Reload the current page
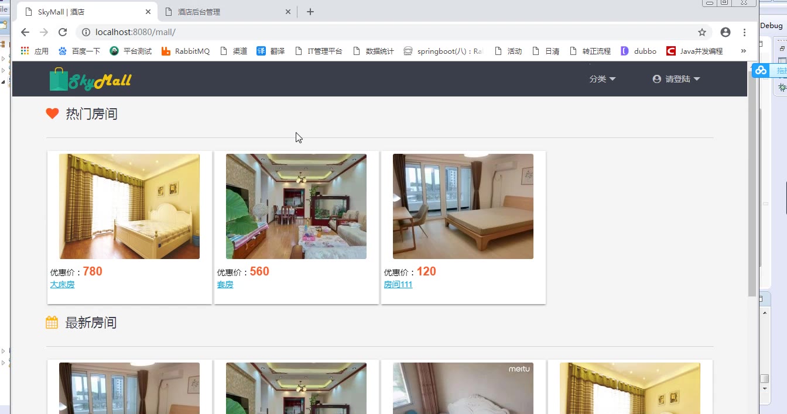Viewport: 787px width, 414px height. pos(63,32)
